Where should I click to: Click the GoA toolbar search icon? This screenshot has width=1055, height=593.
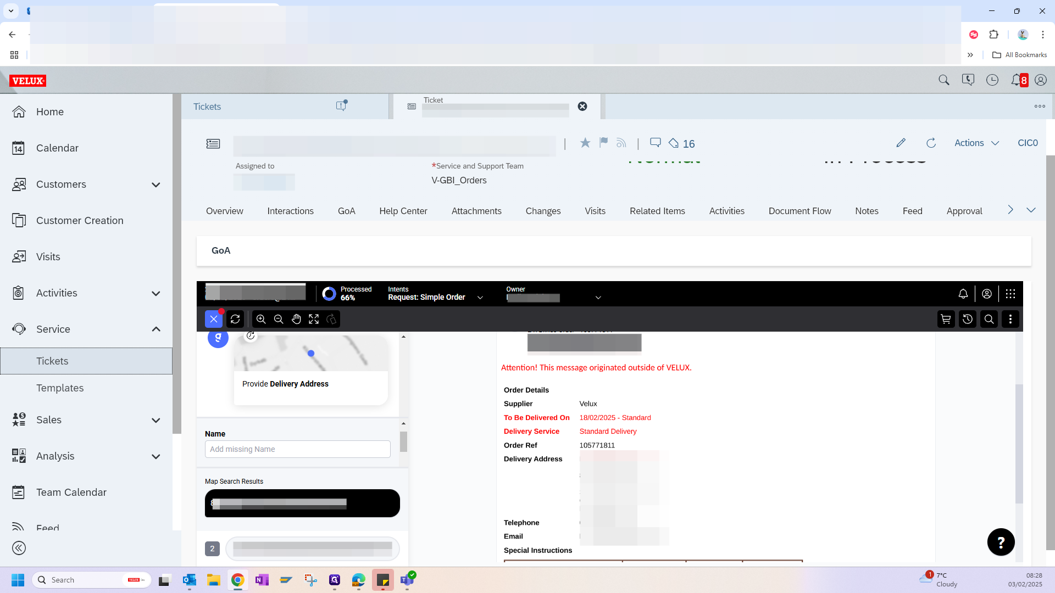989,319
